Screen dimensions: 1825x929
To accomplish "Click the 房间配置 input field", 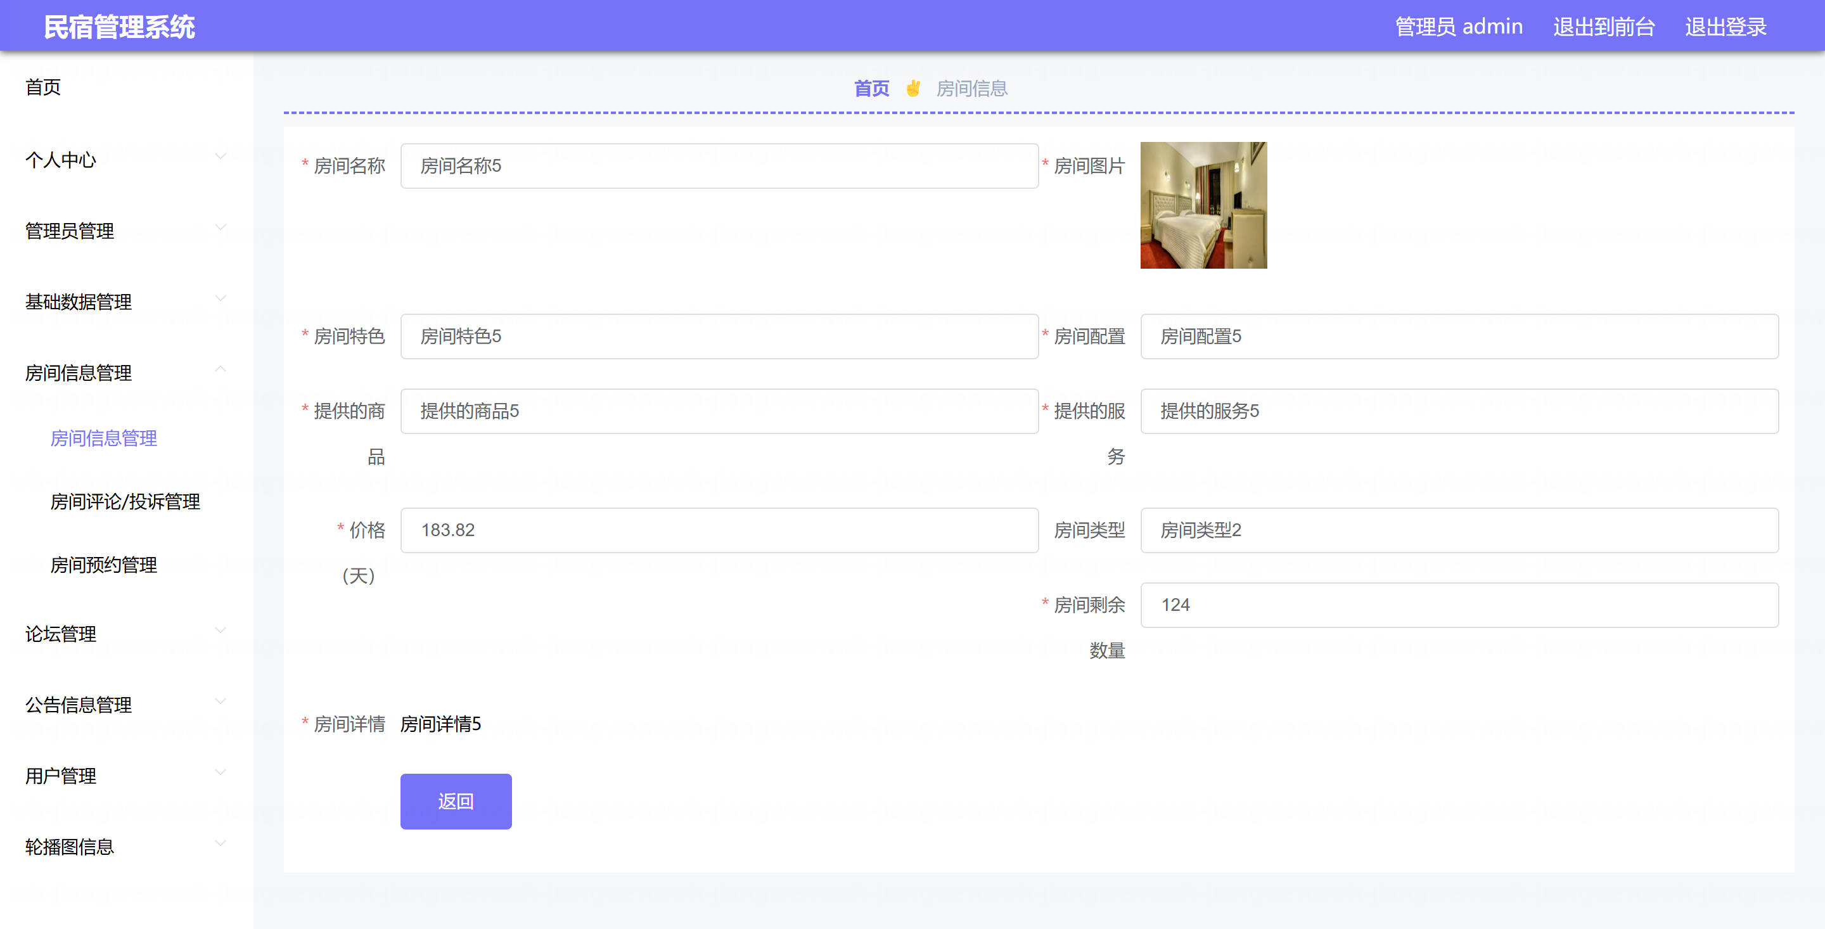I will tap(1459, 336).
